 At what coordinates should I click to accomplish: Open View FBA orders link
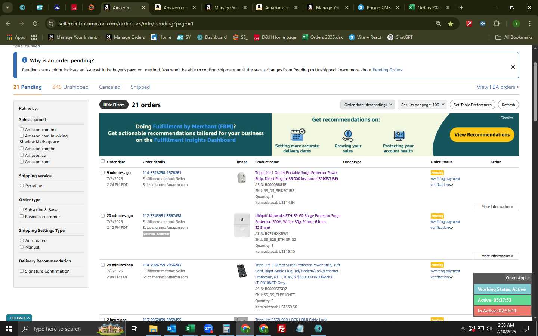498,87
